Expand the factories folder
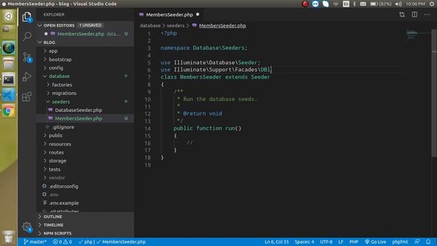The width and height of the screenshot is (437, 246). coord(62,85)
